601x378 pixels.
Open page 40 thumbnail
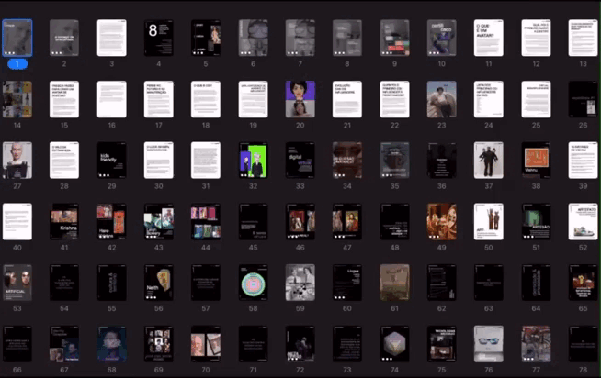(x=17, y=221)
